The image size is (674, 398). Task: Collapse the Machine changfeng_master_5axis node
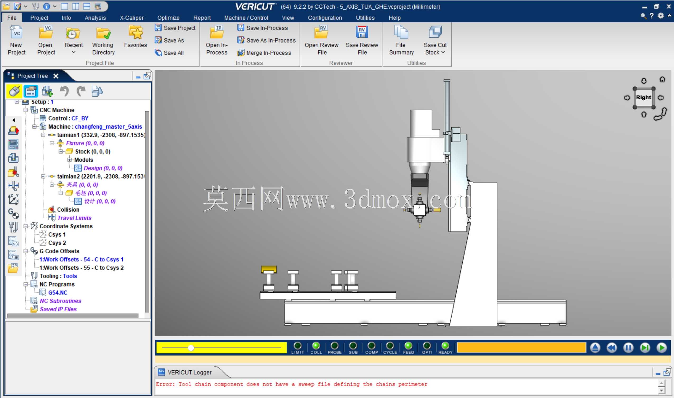pyautogui.click(x=34, y=127)
